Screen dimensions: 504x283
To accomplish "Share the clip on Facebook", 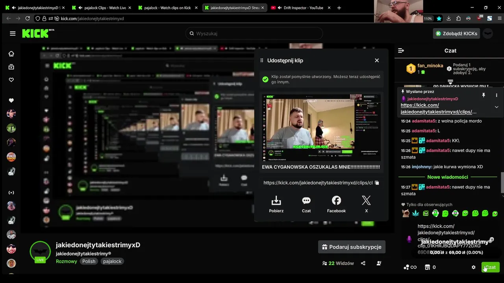I will pos(336,204).
